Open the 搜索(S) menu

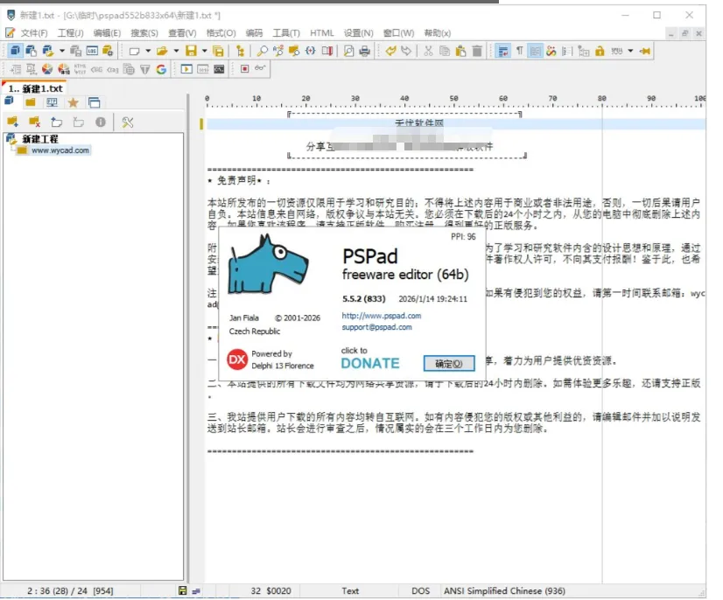coord(144,33)
